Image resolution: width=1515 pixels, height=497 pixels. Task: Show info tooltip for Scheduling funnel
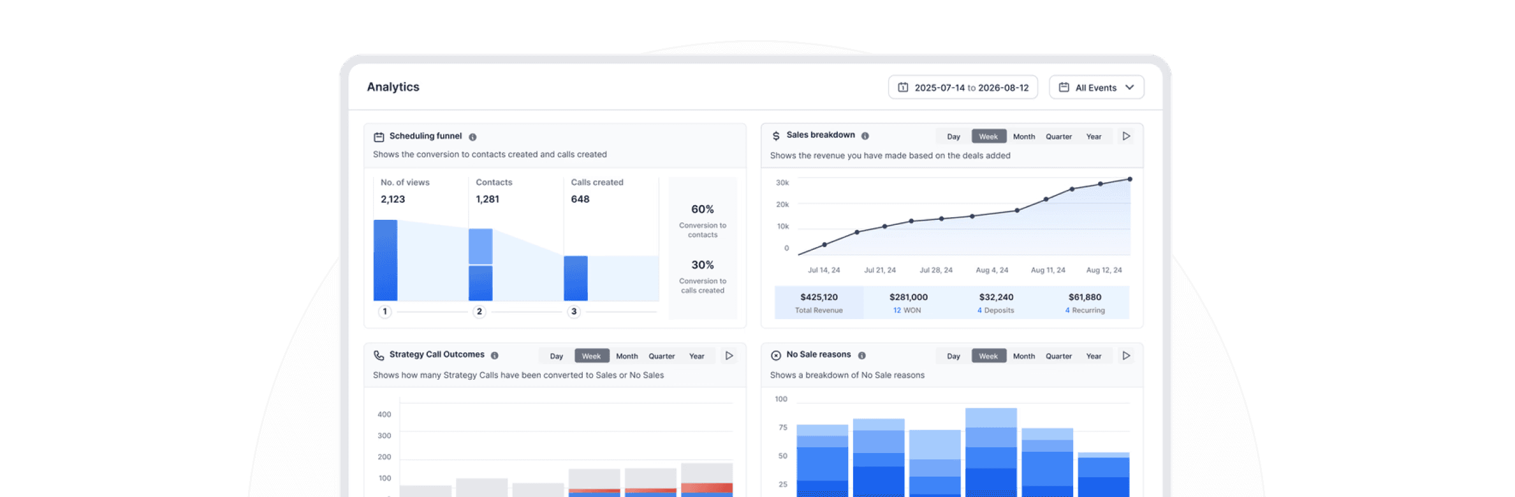[472, 137]
